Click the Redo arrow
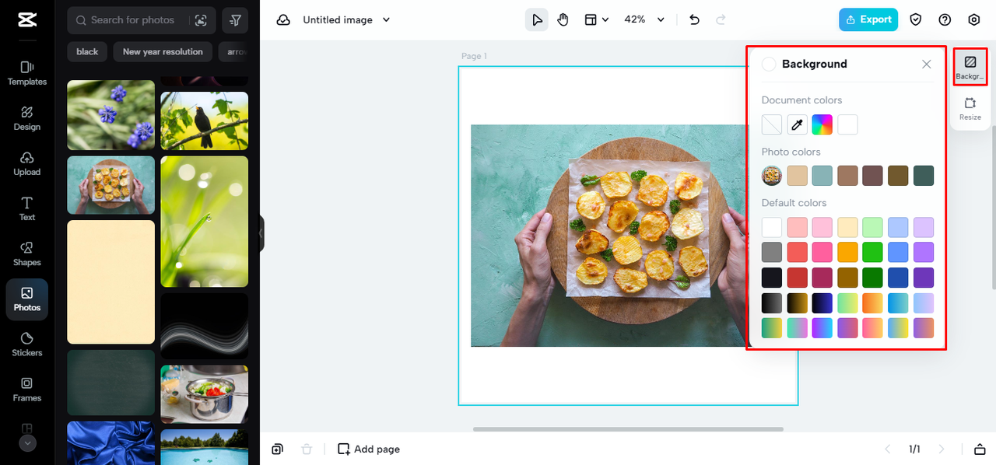The image size is (996, 465). pos(721,20)
